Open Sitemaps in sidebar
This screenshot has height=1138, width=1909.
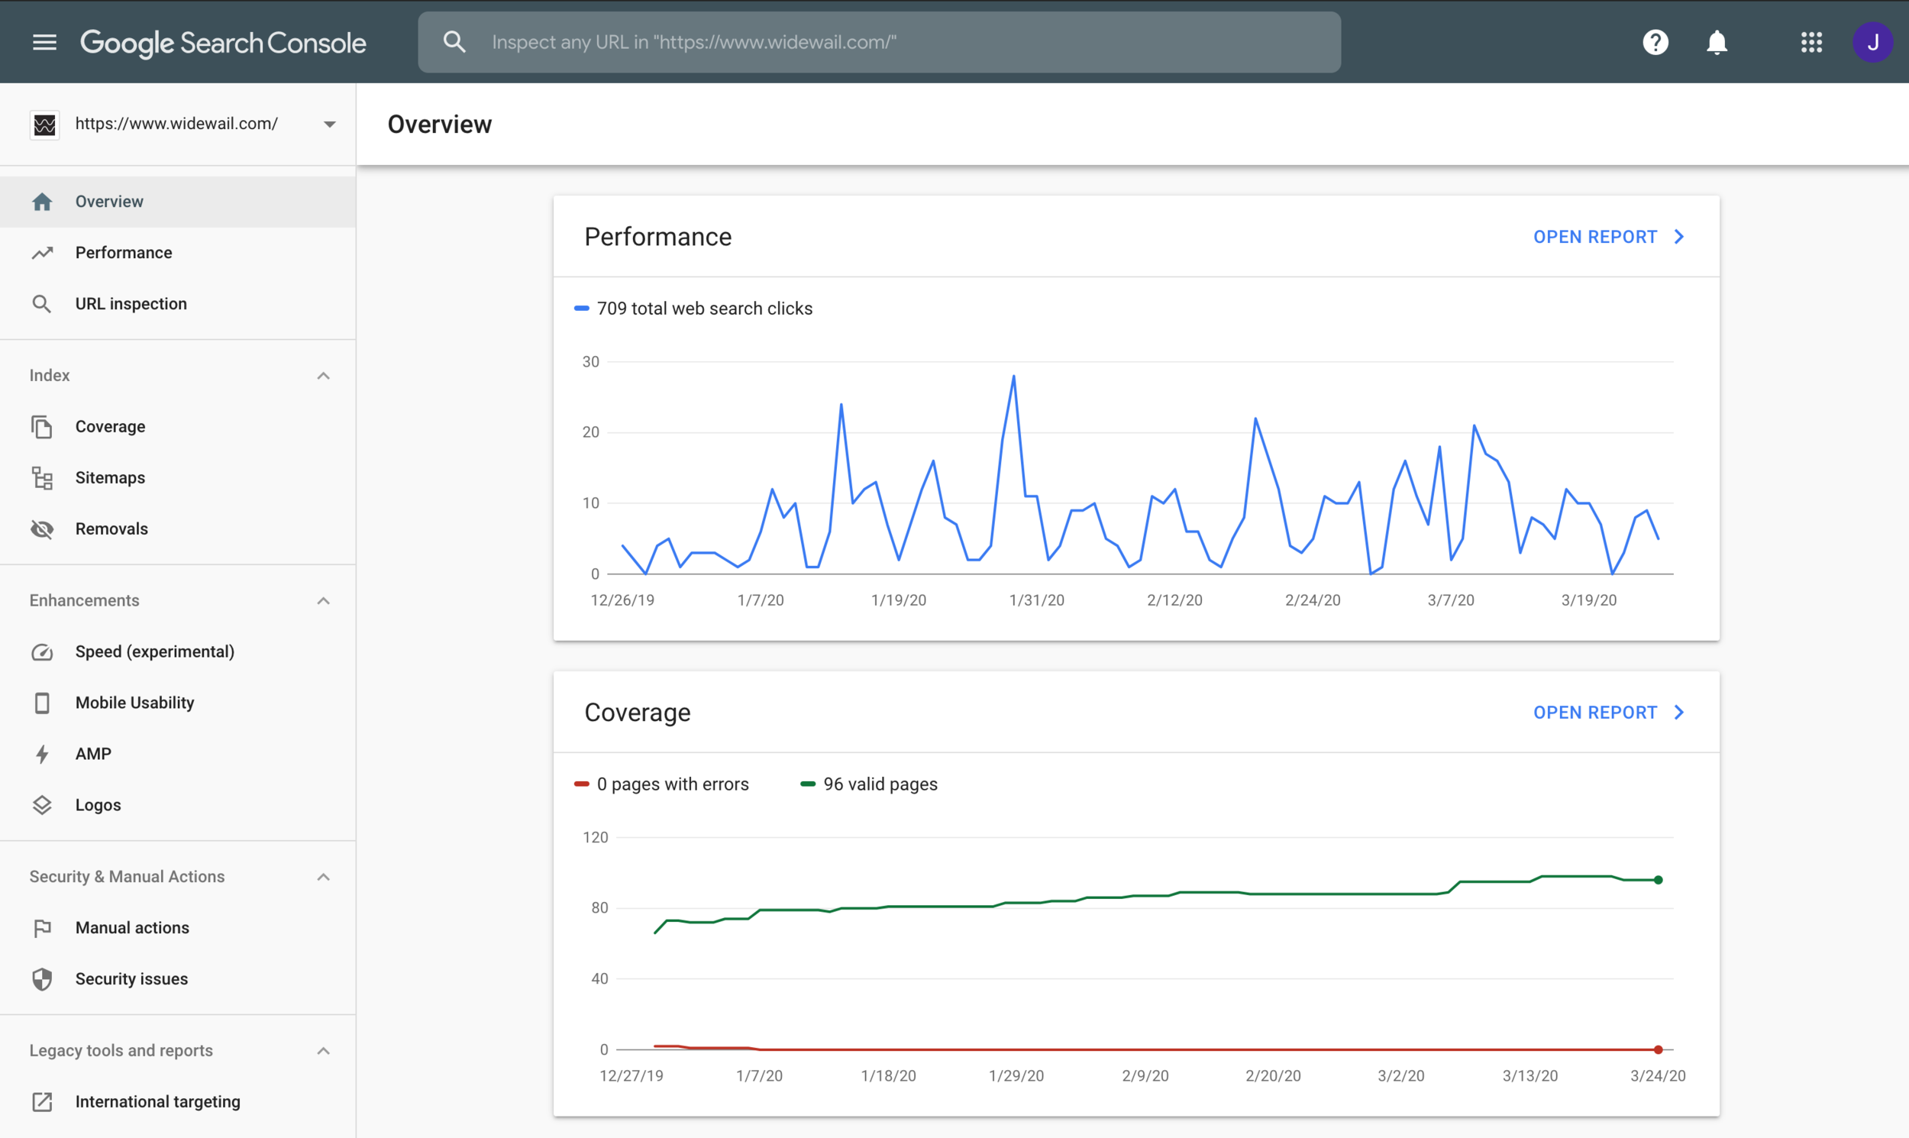point(178,478)
